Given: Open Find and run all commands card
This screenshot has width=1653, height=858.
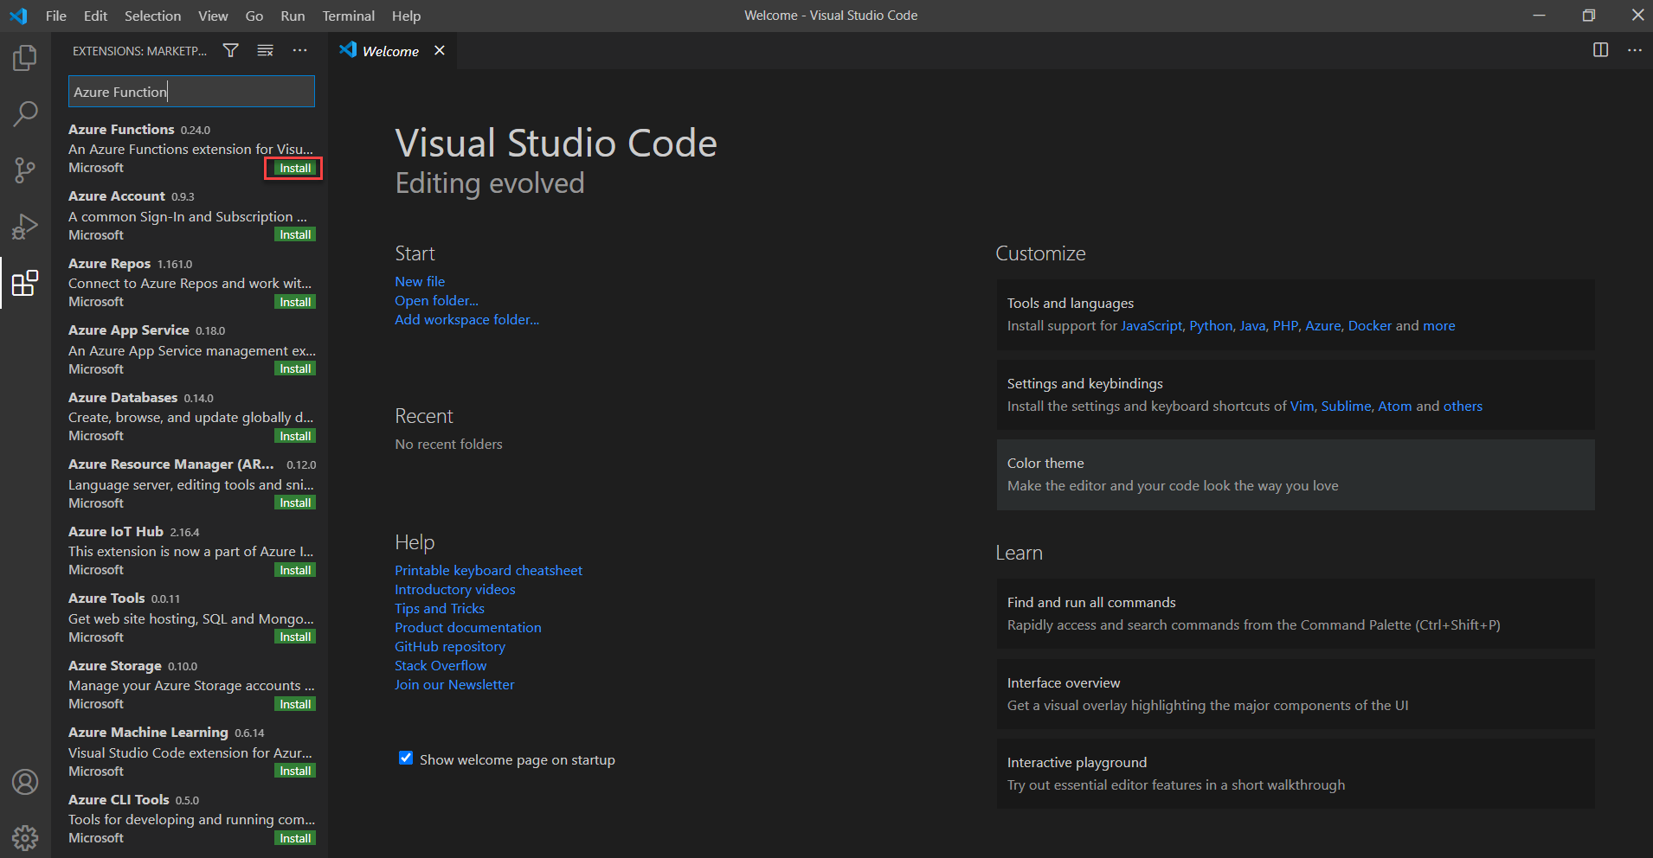Looking at the screenshot, I should [x=1296, y=614].
